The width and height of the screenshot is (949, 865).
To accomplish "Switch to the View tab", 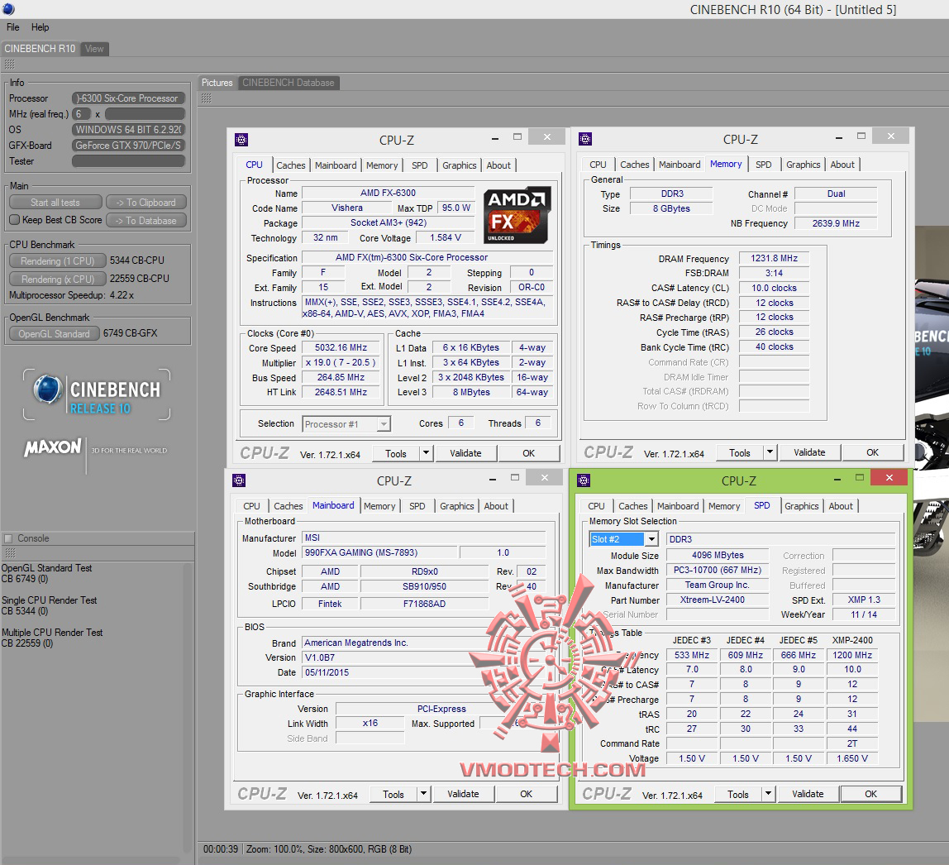I will click(x=94, y=49).
